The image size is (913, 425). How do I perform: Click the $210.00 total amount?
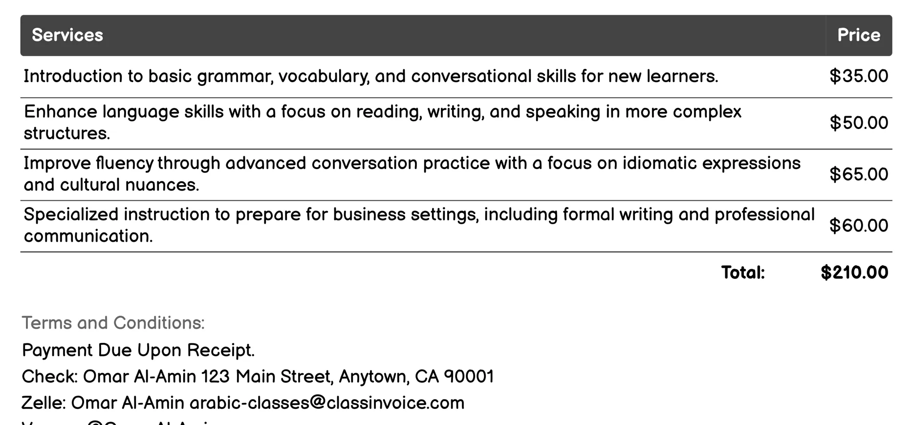tap(854, 273)
